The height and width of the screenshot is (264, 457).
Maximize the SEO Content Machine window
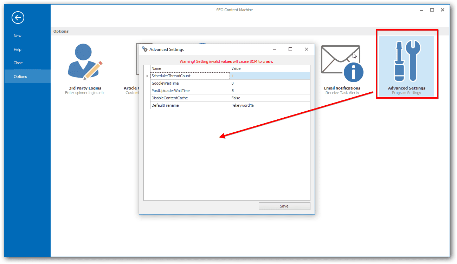tap(432, 10)
